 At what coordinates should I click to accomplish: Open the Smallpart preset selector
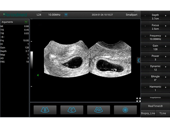pyautogui.click(x=131, y=15)
